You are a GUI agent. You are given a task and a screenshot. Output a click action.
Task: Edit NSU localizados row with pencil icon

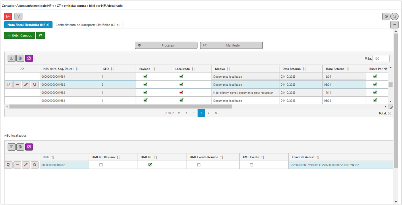26,165
